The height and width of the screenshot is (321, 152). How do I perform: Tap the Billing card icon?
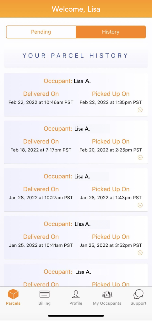[44, 294]
